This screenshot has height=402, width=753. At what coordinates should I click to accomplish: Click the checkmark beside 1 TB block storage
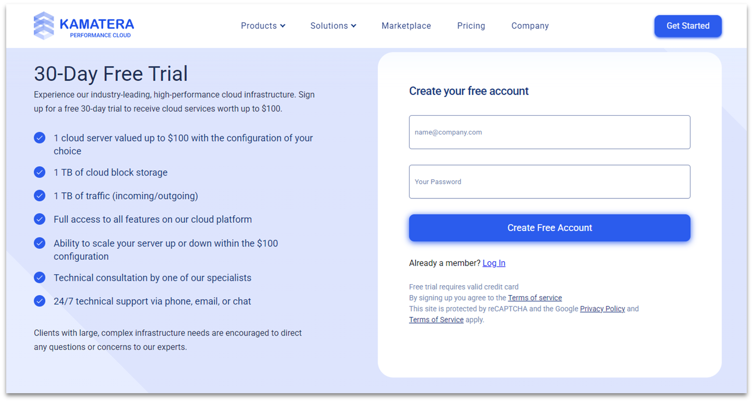click(39, 172)
